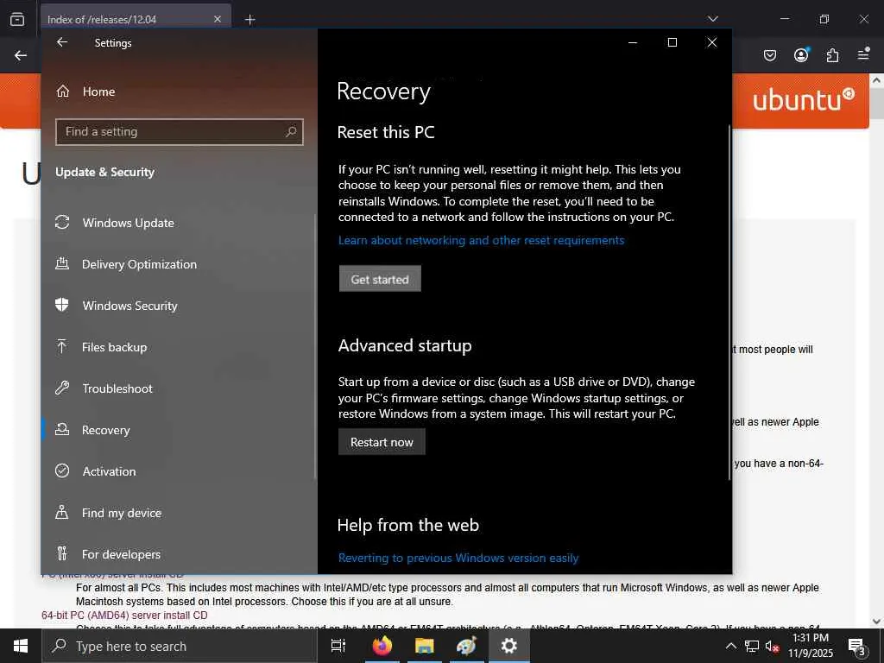Open a new browser tab with plus button

(x=249, y=20)
